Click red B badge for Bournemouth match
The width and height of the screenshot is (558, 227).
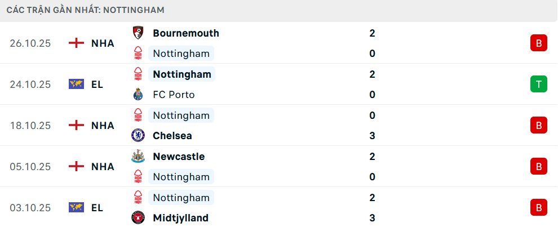click(x=538, y=43)
